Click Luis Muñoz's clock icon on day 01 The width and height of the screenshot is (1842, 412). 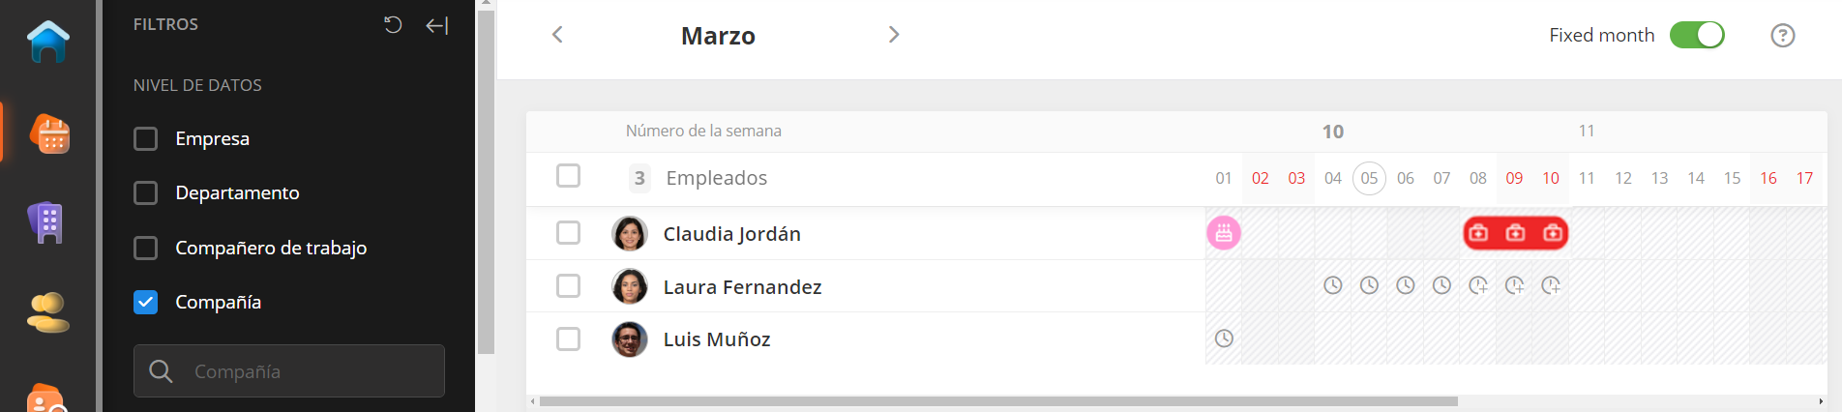click(1224, 338)
